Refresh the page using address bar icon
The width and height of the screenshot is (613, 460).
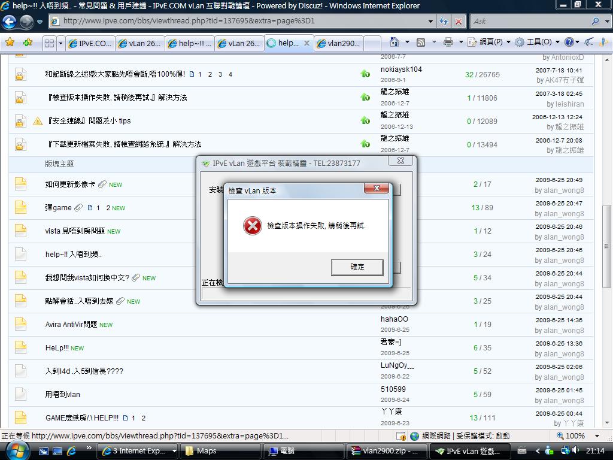click(x=444, y=21)
